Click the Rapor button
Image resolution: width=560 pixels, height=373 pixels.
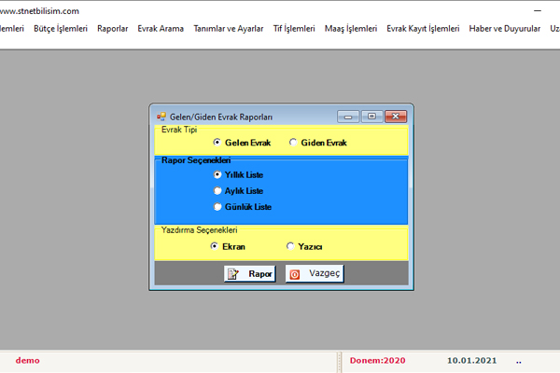pyautogui.click(x=249, y=274)
